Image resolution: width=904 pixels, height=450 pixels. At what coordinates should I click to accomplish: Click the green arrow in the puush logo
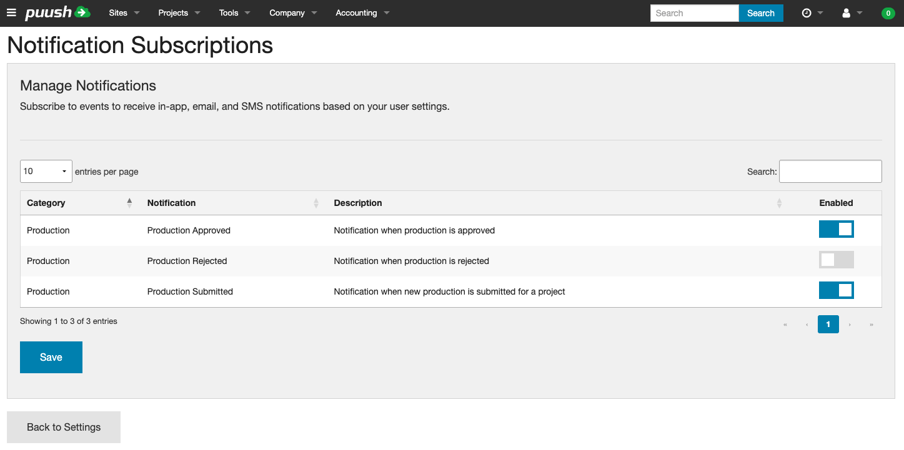(83, 11)
